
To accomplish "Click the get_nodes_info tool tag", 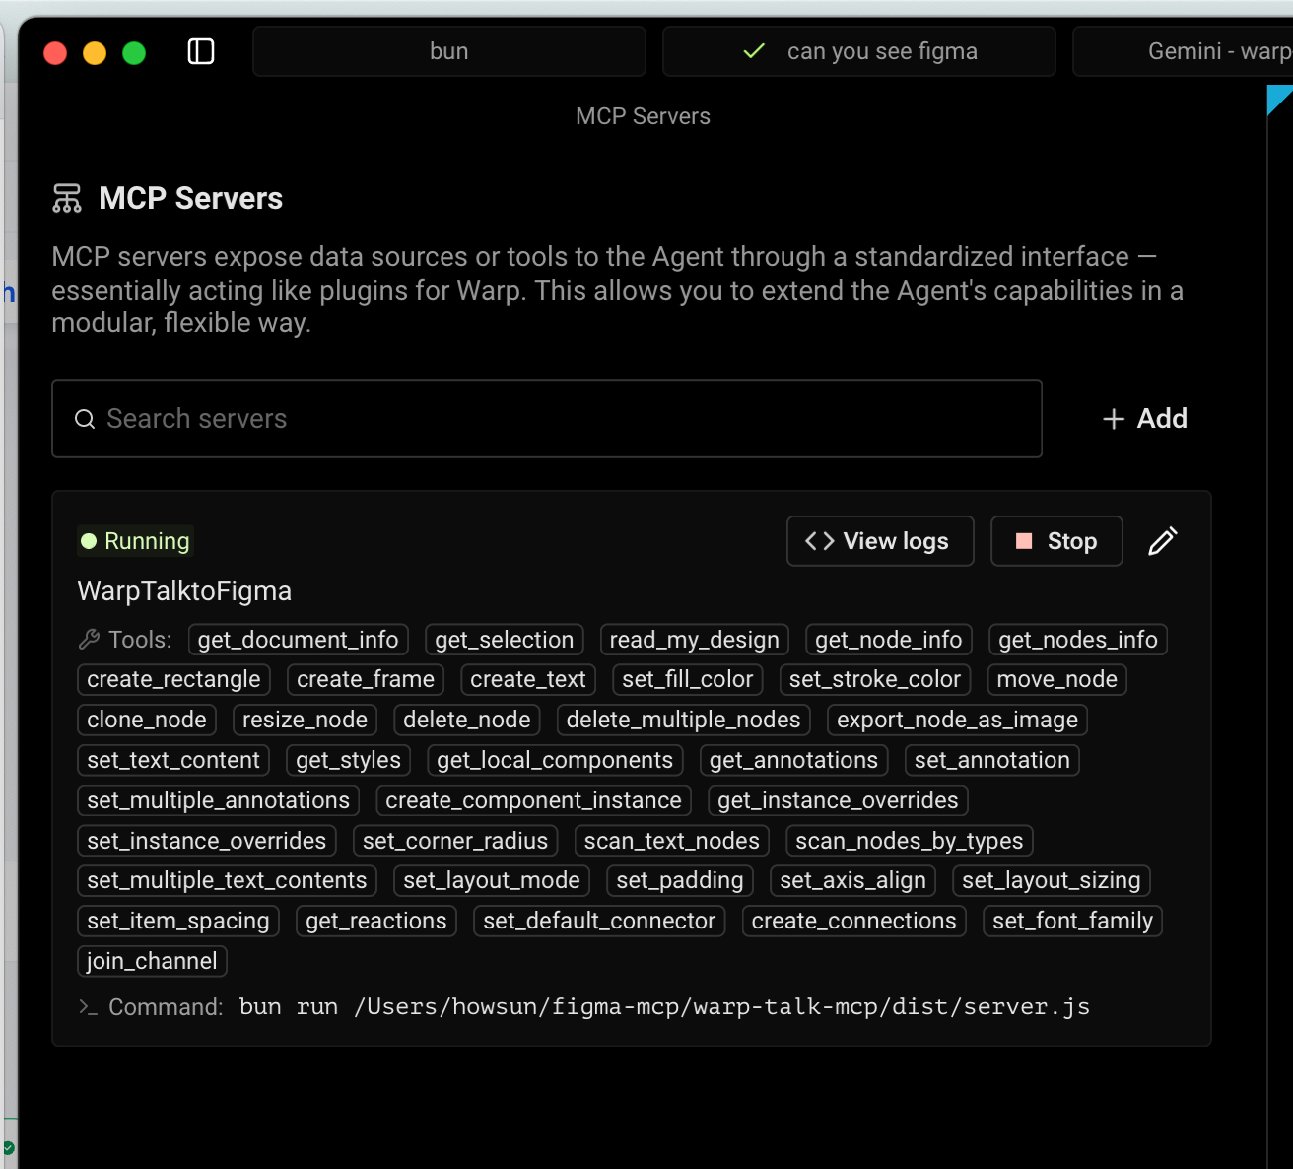I will point(1078,640).
